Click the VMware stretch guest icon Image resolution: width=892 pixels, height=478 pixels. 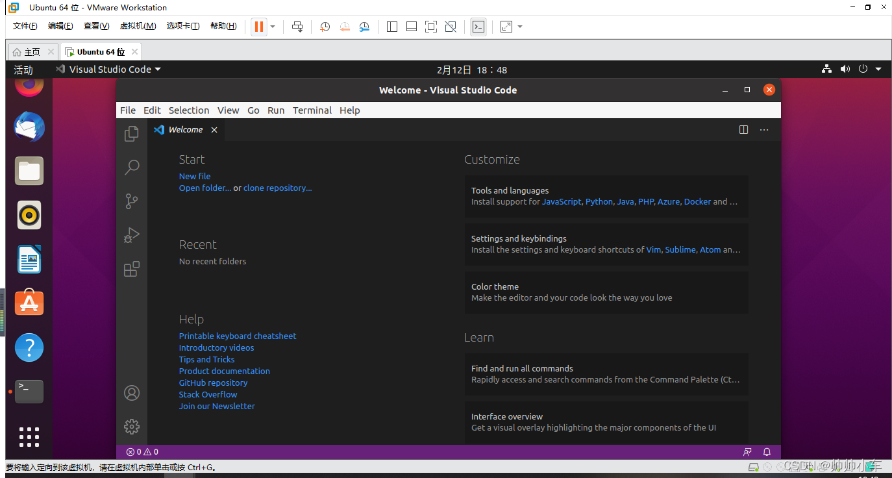(x=506, y=27)
